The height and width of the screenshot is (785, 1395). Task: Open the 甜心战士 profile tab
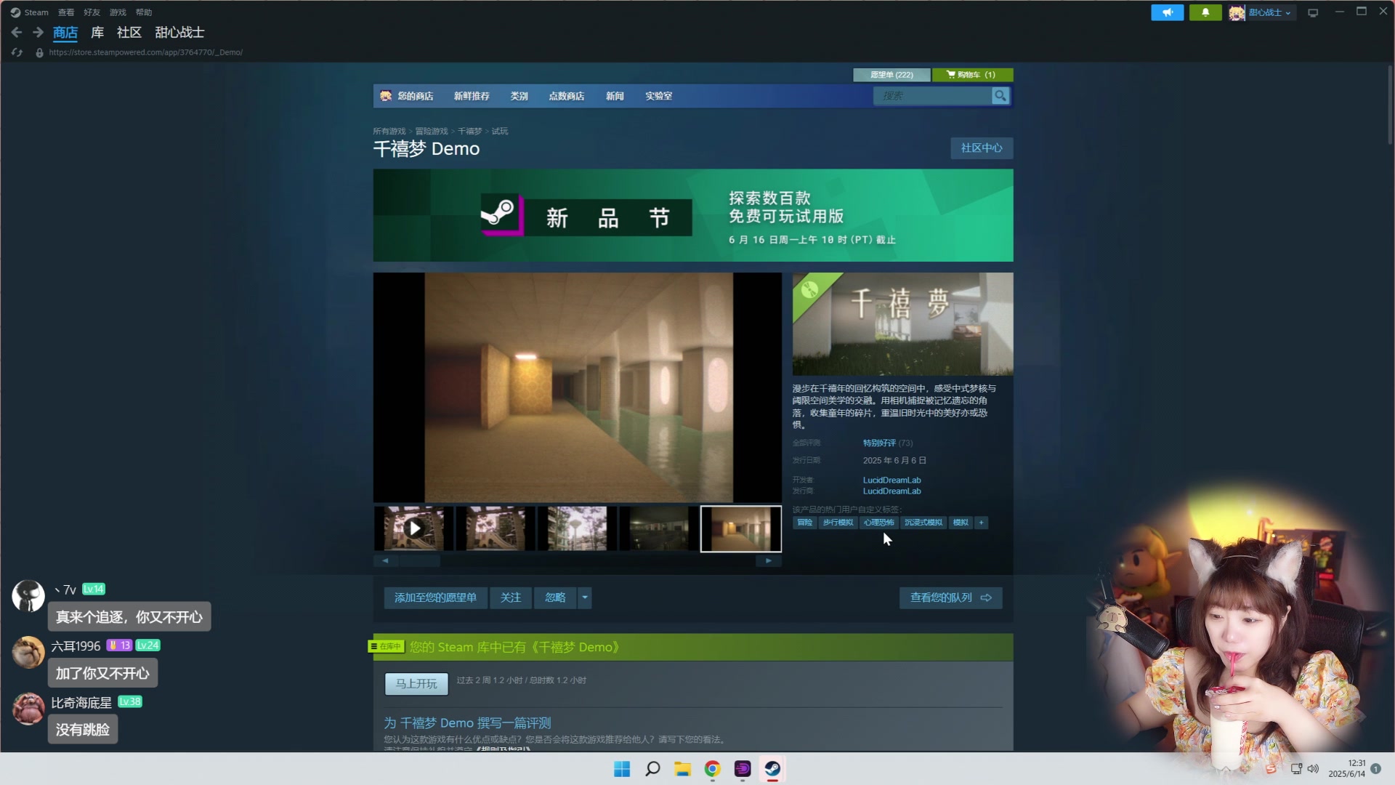coord(179,33)
